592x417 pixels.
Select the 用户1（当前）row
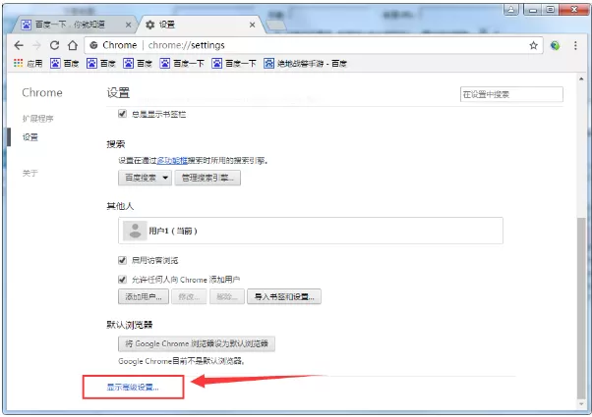(311, 231)
